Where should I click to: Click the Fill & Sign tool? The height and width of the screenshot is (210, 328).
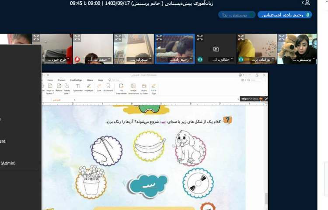point(154,89)
